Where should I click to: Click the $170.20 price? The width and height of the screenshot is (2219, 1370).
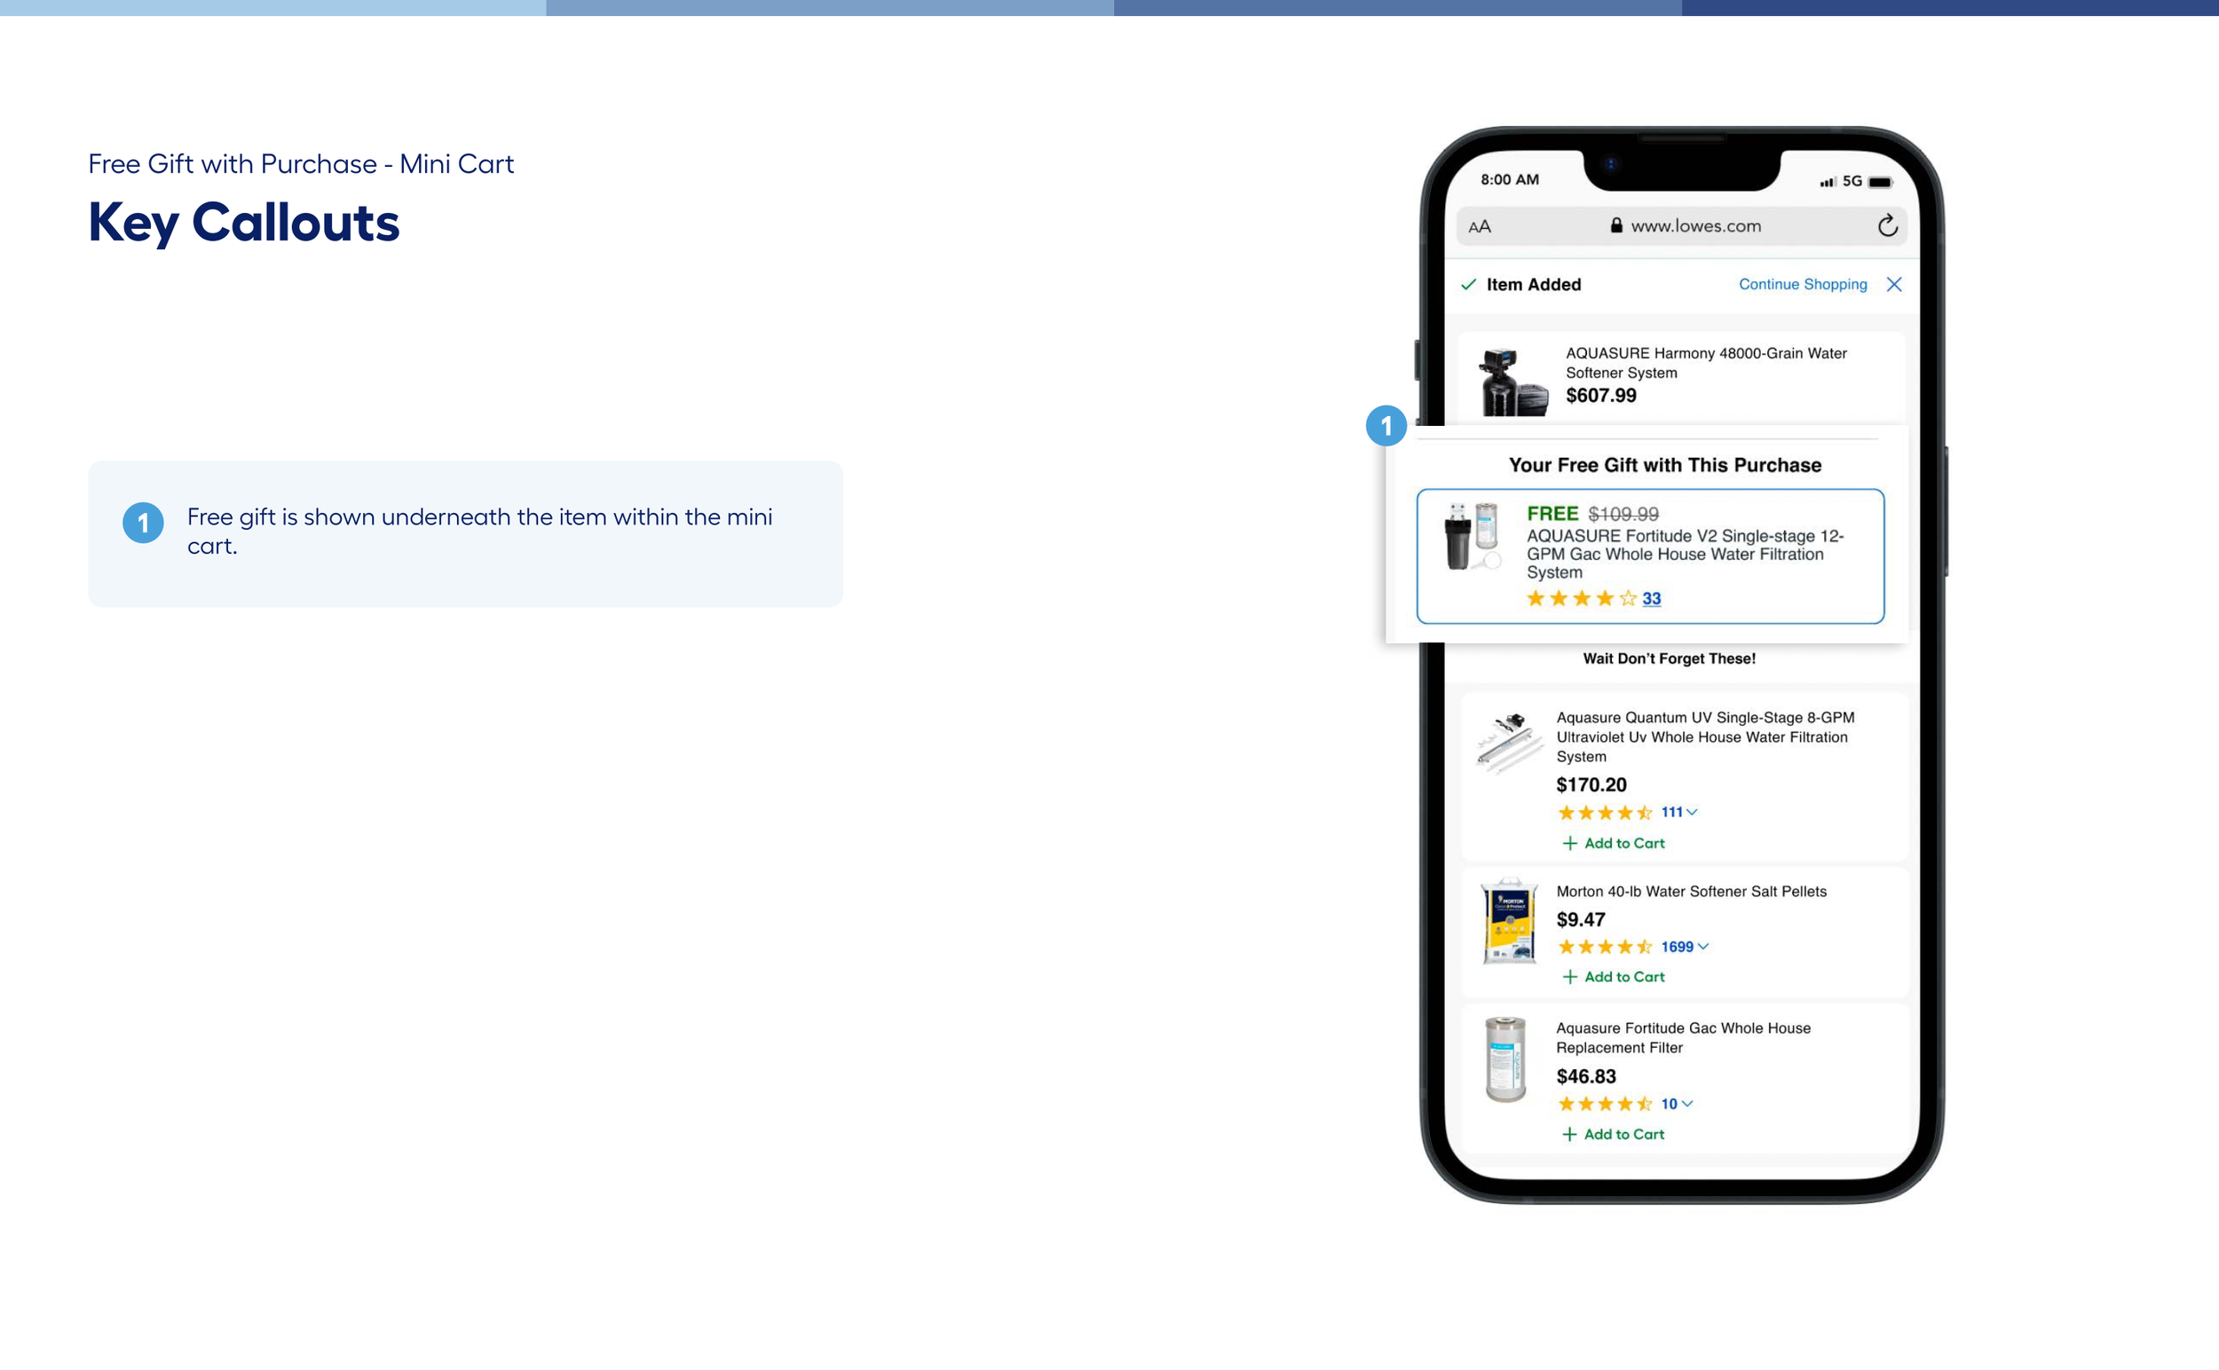[x=1591, y=784]
